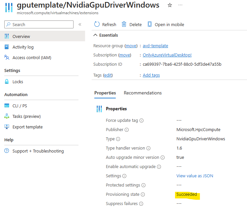Click the true auto upgrade value
247x208 pixels.
pyautogui.click(x=180, y=157)
